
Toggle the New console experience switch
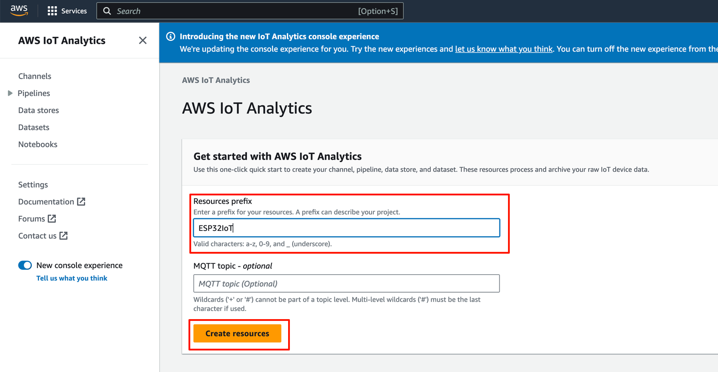coord(25,265)
